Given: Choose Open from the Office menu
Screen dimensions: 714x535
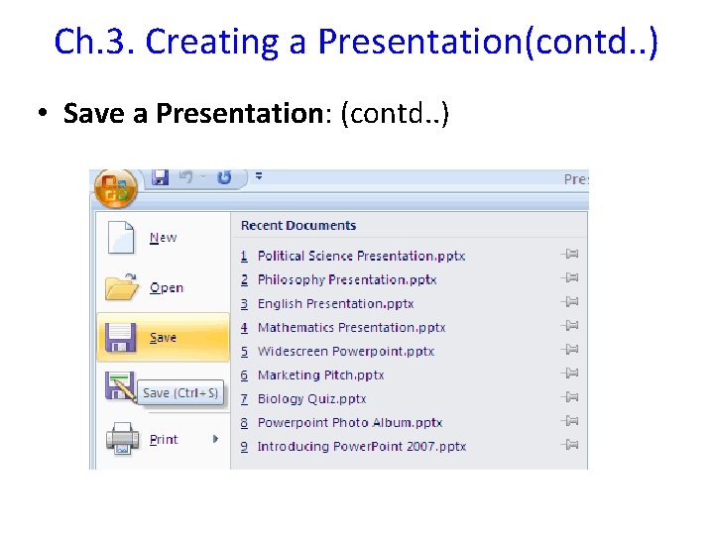Looking at the screenshot, I should tap(163, 287).
